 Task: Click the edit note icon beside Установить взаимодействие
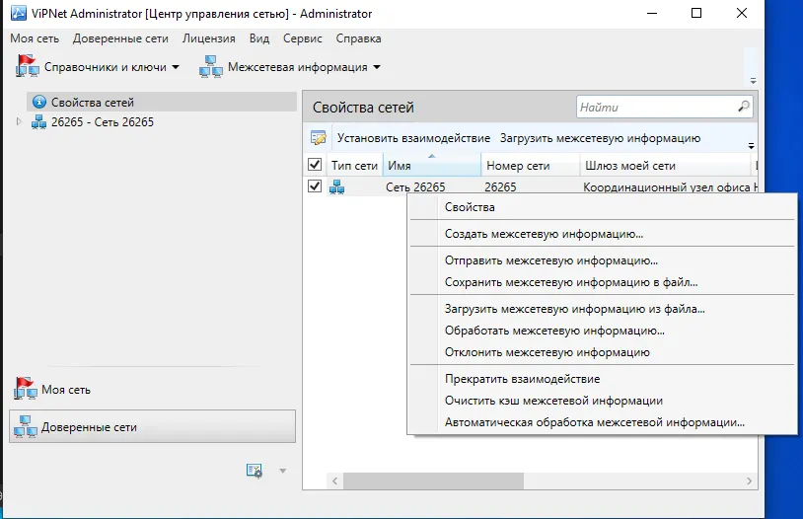pyautogui.click(x=318, y=138)
